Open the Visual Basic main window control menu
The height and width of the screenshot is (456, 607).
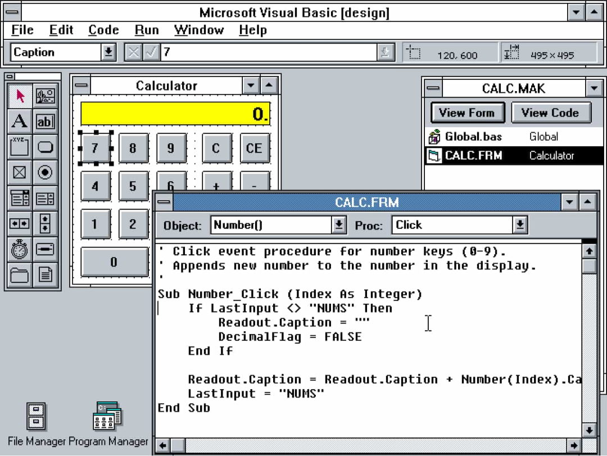pyautogui.click(x=12, y=12)
